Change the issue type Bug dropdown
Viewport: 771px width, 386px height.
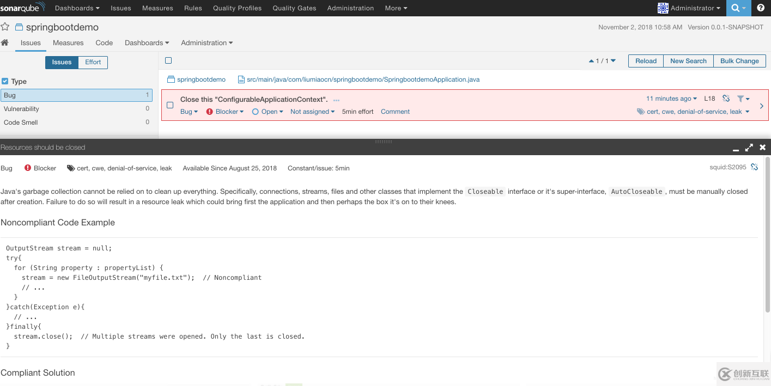pyautogui.click(x=189, y=112)
